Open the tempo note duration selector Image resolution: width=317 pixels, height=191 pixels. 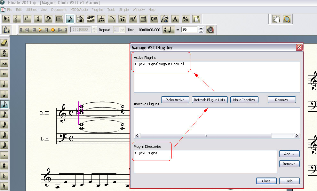coord(168,30)
